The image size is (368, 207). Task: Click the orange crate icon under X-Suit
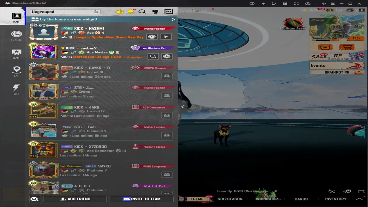[325, 47]
